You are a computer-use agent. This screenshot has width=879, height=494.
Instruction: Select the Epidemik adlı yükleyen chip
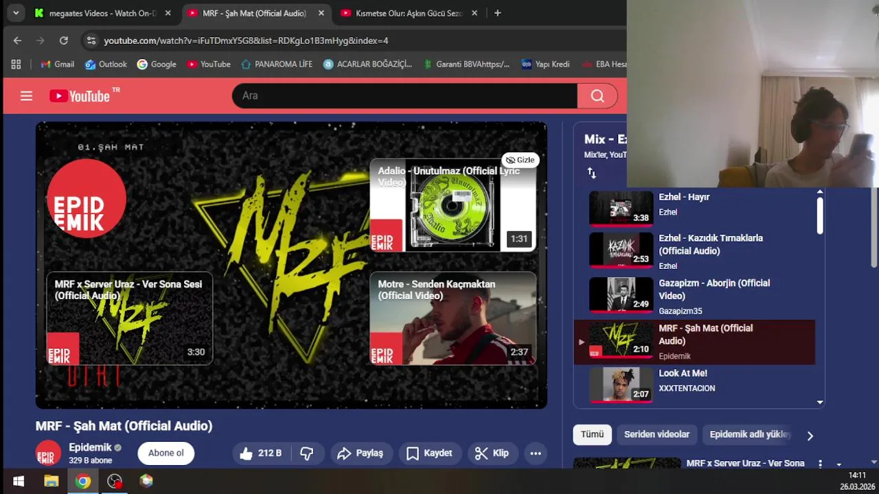pos(750,434)
